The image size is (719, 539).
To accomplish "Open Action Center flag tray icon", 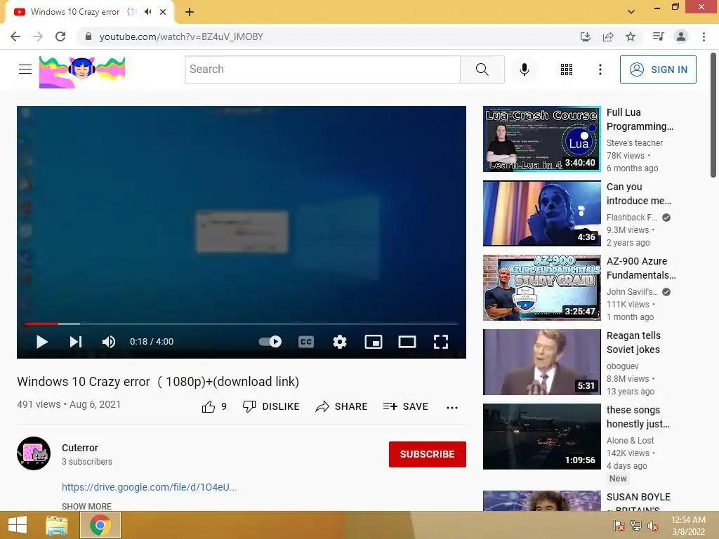I will pos(619,525).
